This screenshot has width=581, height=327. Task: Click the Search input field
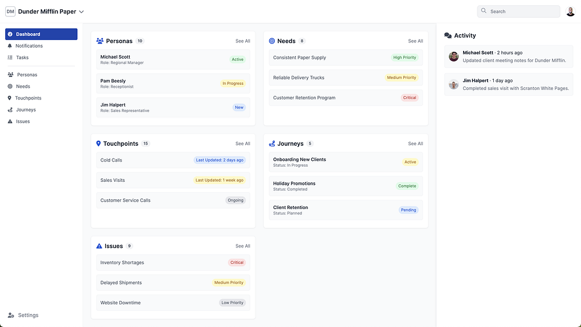coord(518,12)
